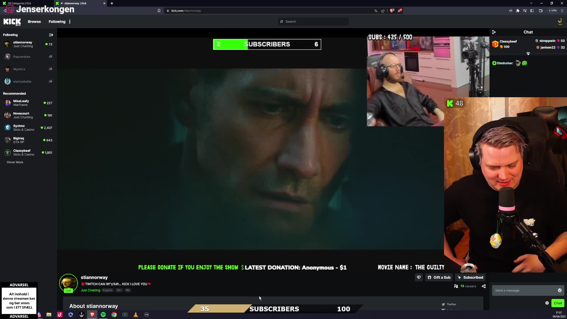This screenshot has height=319, width=567.
Task: Type in the Send a message box
Action: (524, 290)
